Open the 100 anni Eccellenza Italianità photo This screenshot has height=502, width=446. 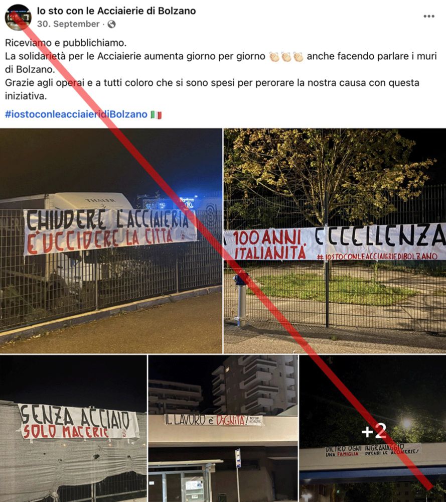[x=335, y=241]
